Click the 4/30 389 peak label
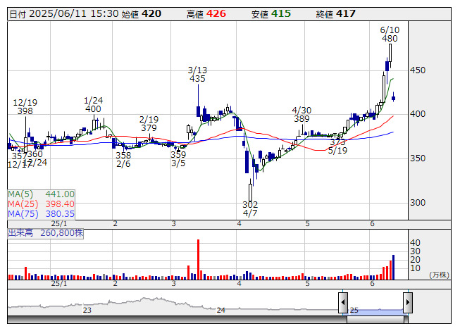The image size is (460, 331). (302, 115)
